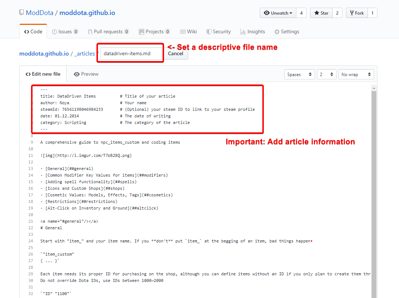Open the No wrap line-wrap dropdown
The image size is (399, 298).
click(x=356, y=74)
